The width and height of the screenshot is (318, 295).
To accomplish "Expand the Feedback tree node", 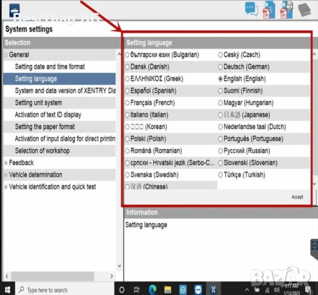I will pos(6,163).
